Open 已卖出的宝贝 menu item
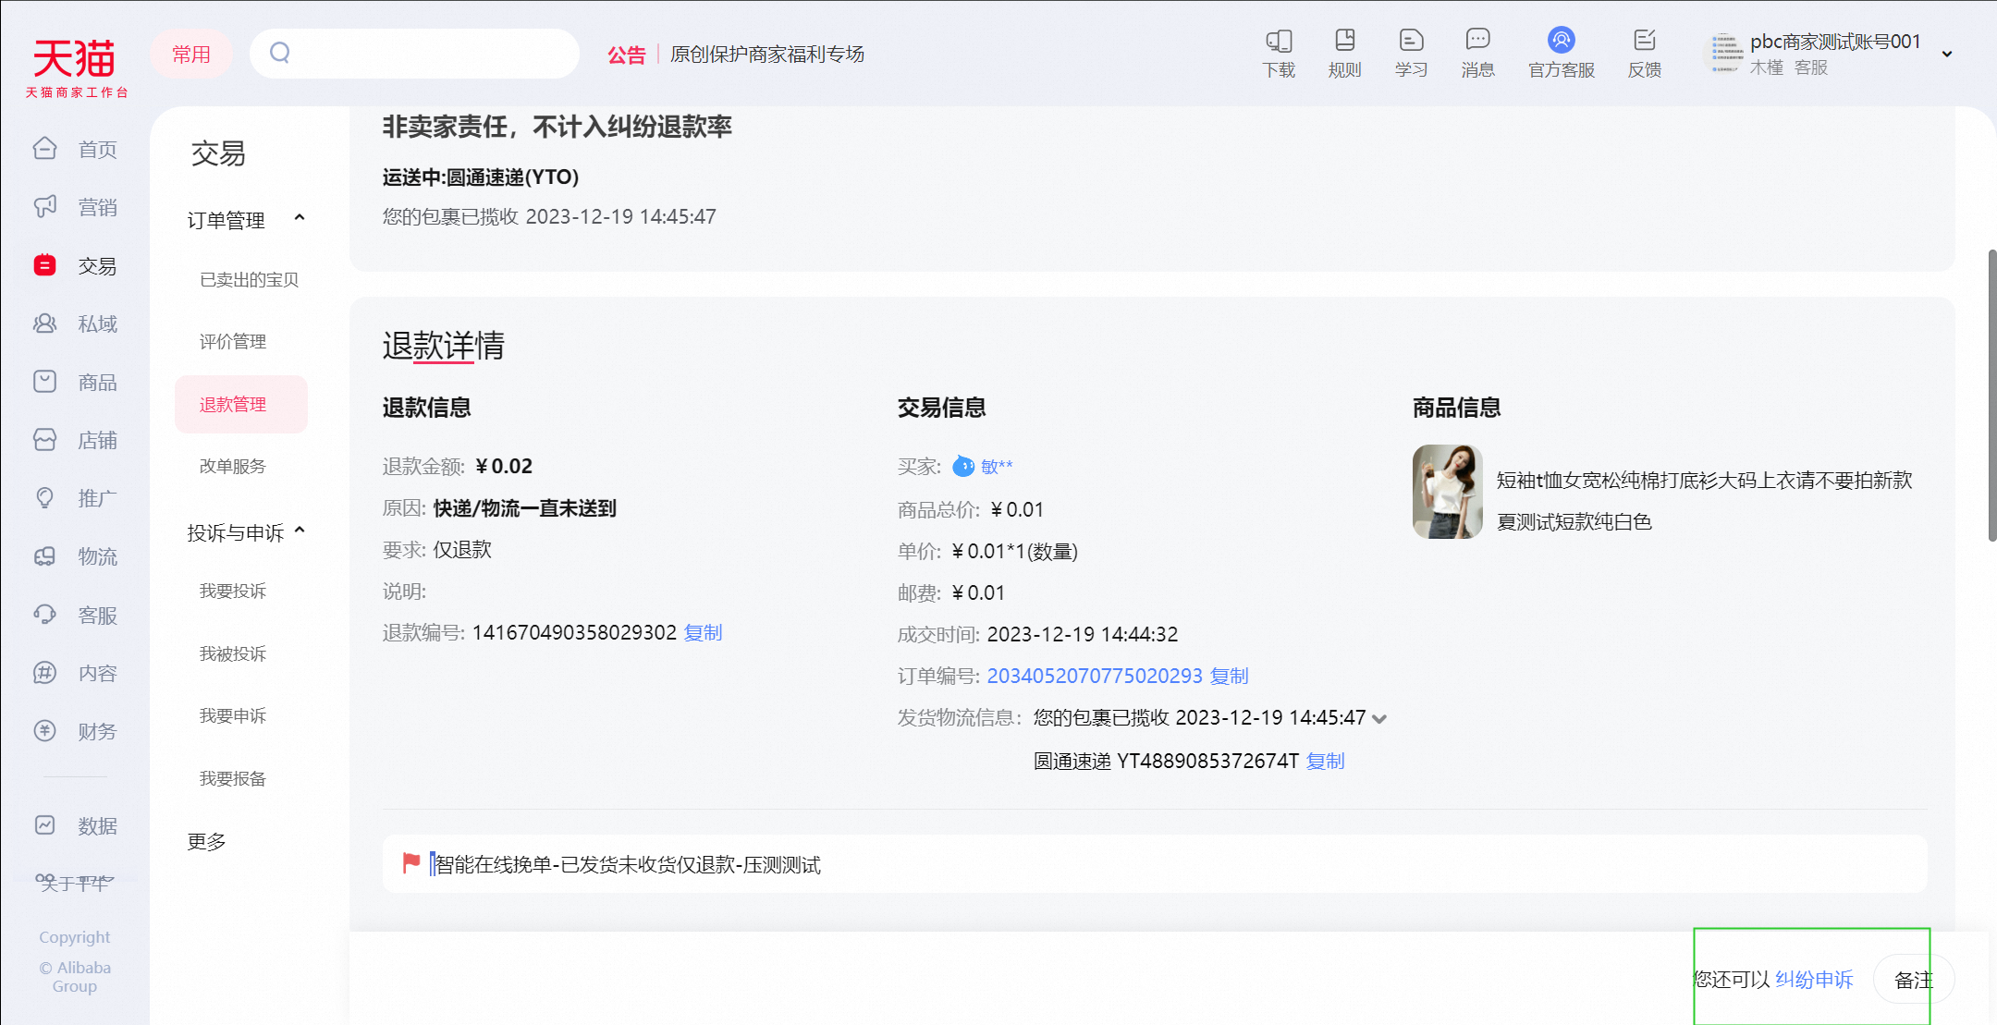1997x1025 pixels. coord(249,279)
